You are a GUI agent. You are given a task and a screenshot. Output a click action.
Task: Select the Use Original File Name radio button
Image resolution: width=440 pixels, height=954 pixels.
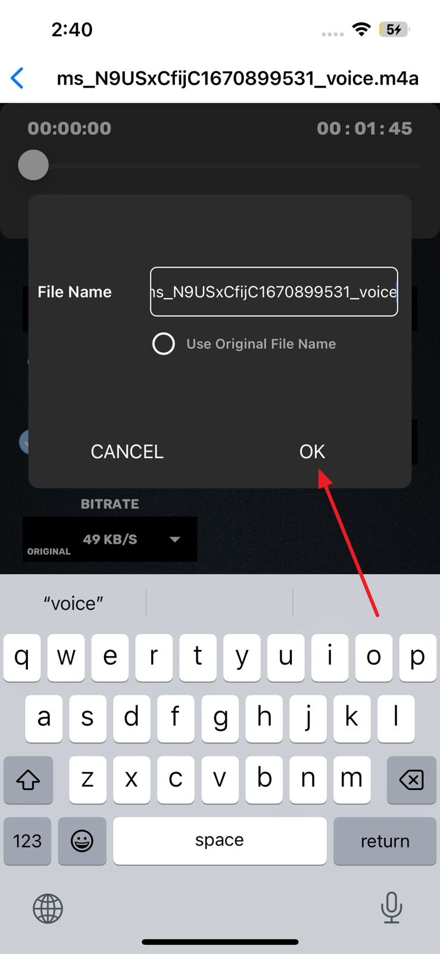164,343
